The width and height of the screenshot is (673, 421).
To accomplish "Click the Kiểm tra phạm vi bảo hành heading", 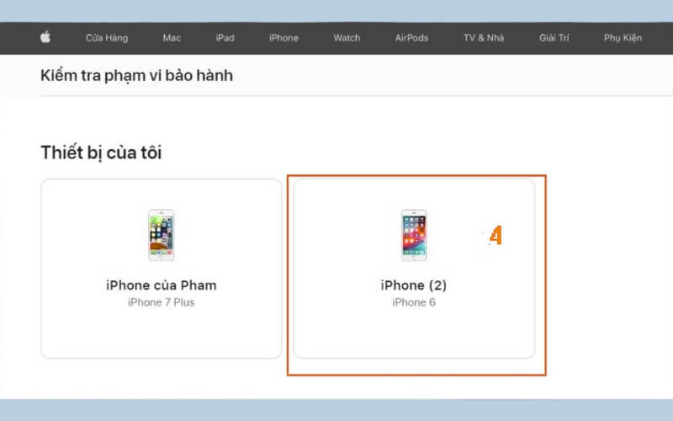I will tap(136, 76).
